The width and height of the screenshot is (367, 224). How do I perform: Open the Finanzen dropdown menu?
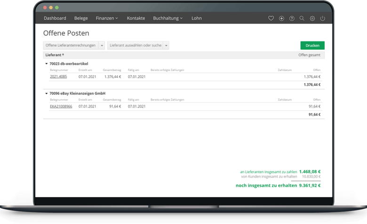pyautogui.click(x=107, y=18)
